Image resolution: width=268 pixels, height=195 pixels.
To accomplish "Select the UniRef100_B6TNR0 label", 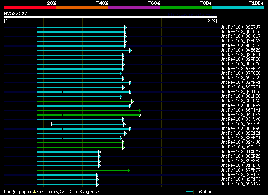I will (x=240, y=129).
